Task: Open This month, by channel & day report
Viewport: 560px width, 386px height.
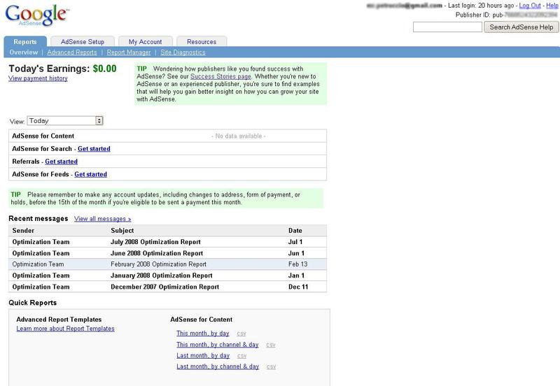Action: [218, 345]
